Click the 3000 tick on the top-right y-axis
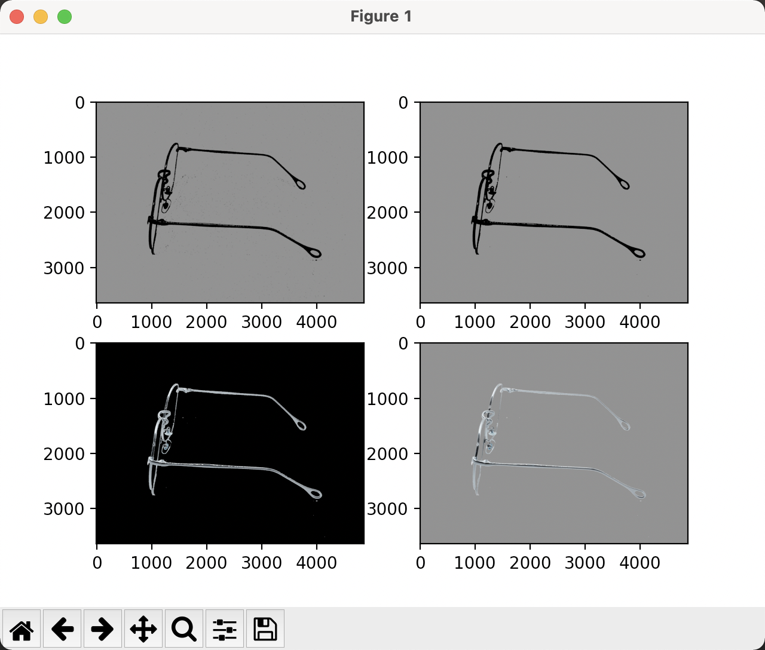 click(x=387, y=268)
